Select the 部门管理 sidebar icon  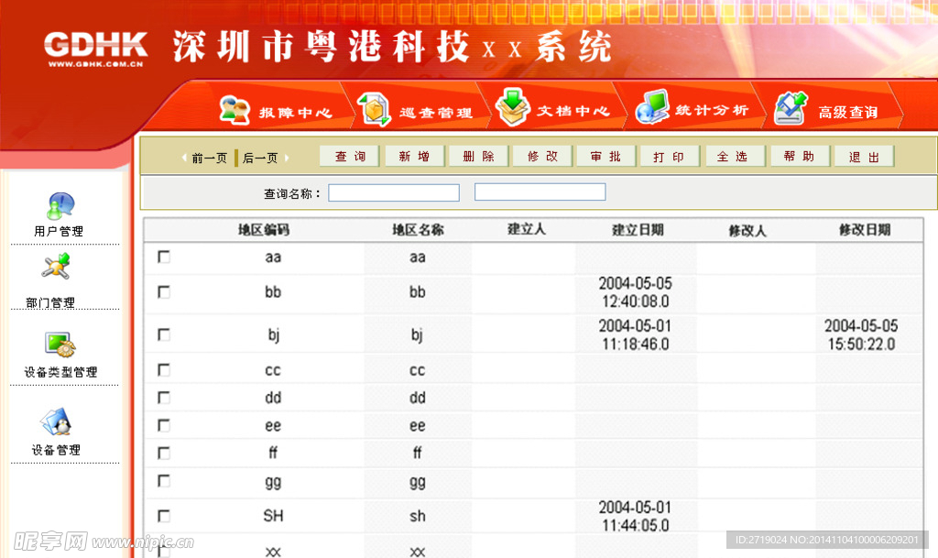(57, 268)
